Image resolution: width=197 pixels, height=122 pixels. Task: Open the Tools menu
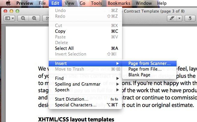pos(96,3)
